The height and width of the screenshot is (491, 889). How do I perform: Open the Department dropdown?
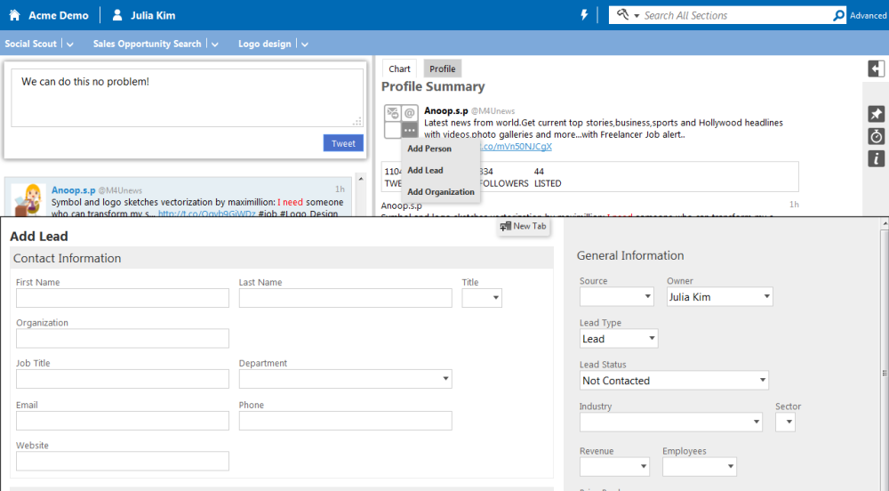(x=345, y=379)
